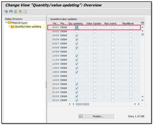Check Qty updating for row 1600
This screenshot has height=125, width=153.
click(77, 80)
